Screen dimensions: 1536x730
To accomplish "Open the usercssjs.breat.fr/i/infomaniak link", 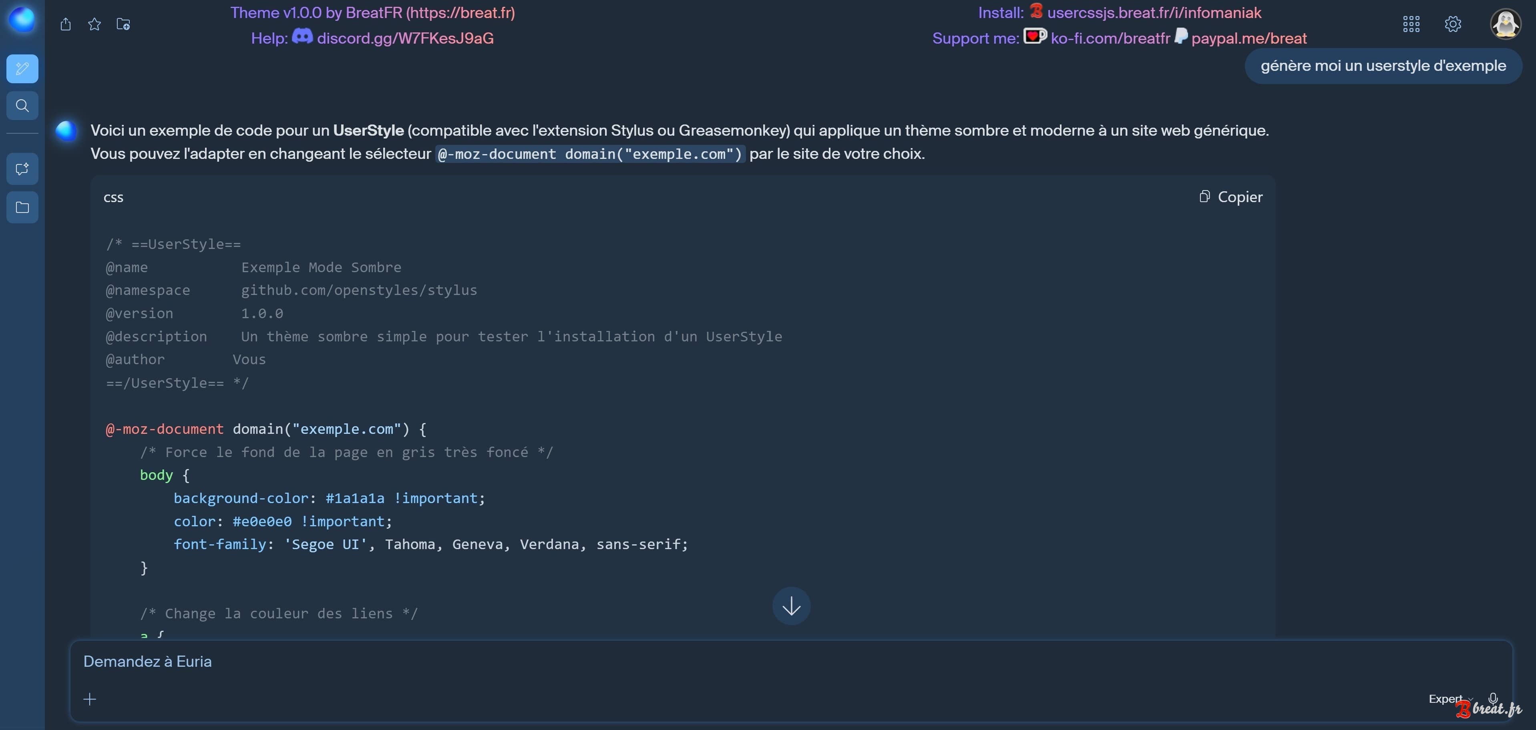I will tap(1154, 12).
